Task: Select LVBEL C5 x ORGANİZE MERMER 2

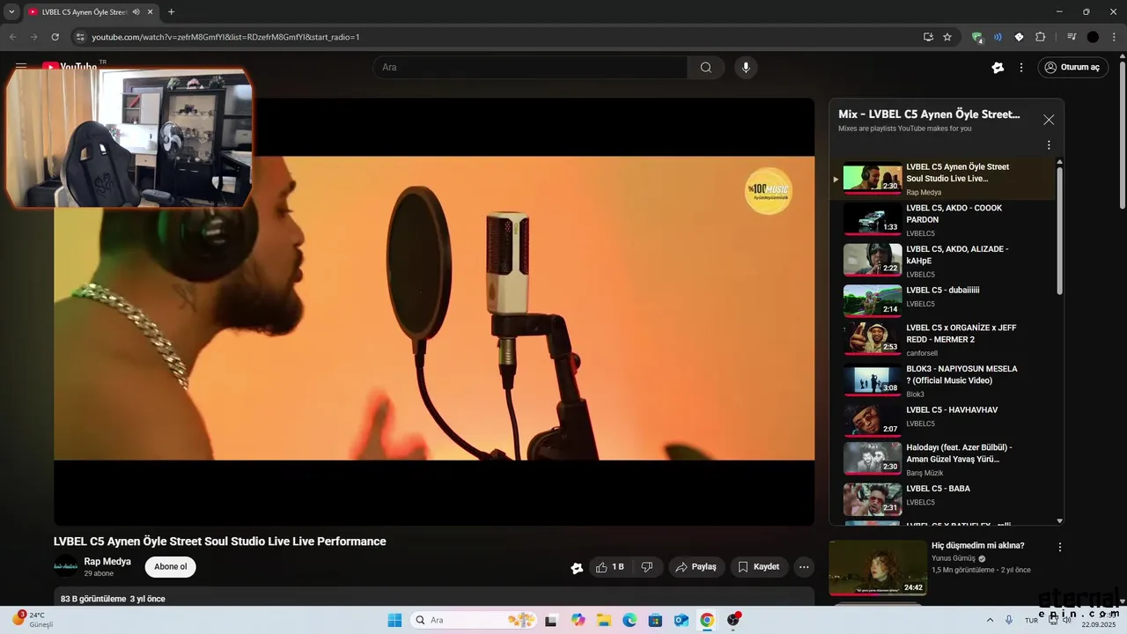Action: (942, 339)
